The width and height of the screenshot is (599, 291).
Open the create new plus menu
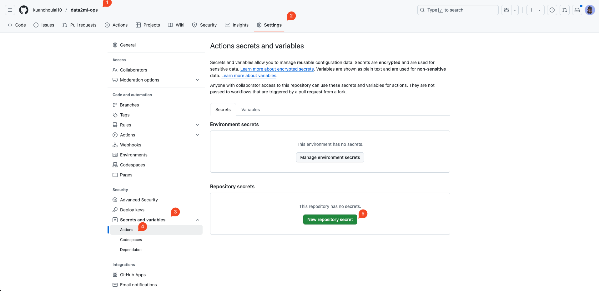point(535,10)
